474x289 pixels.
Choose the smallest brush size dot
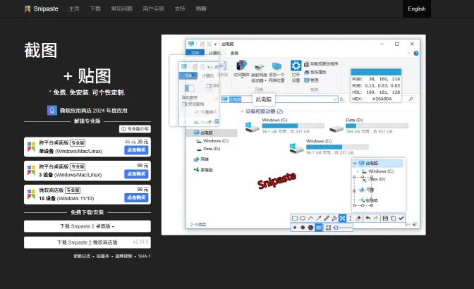point(295,228)
